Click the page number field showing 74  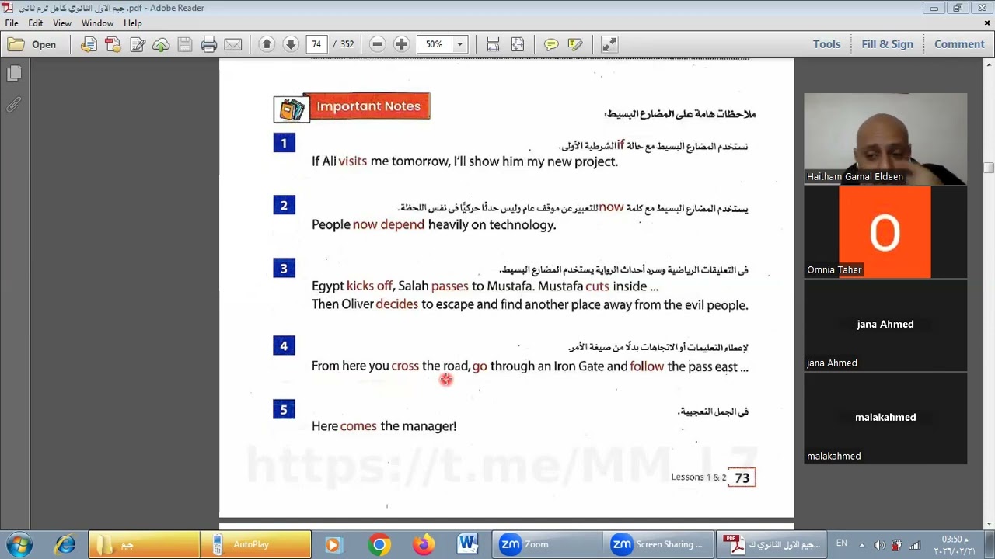(316, 44)
